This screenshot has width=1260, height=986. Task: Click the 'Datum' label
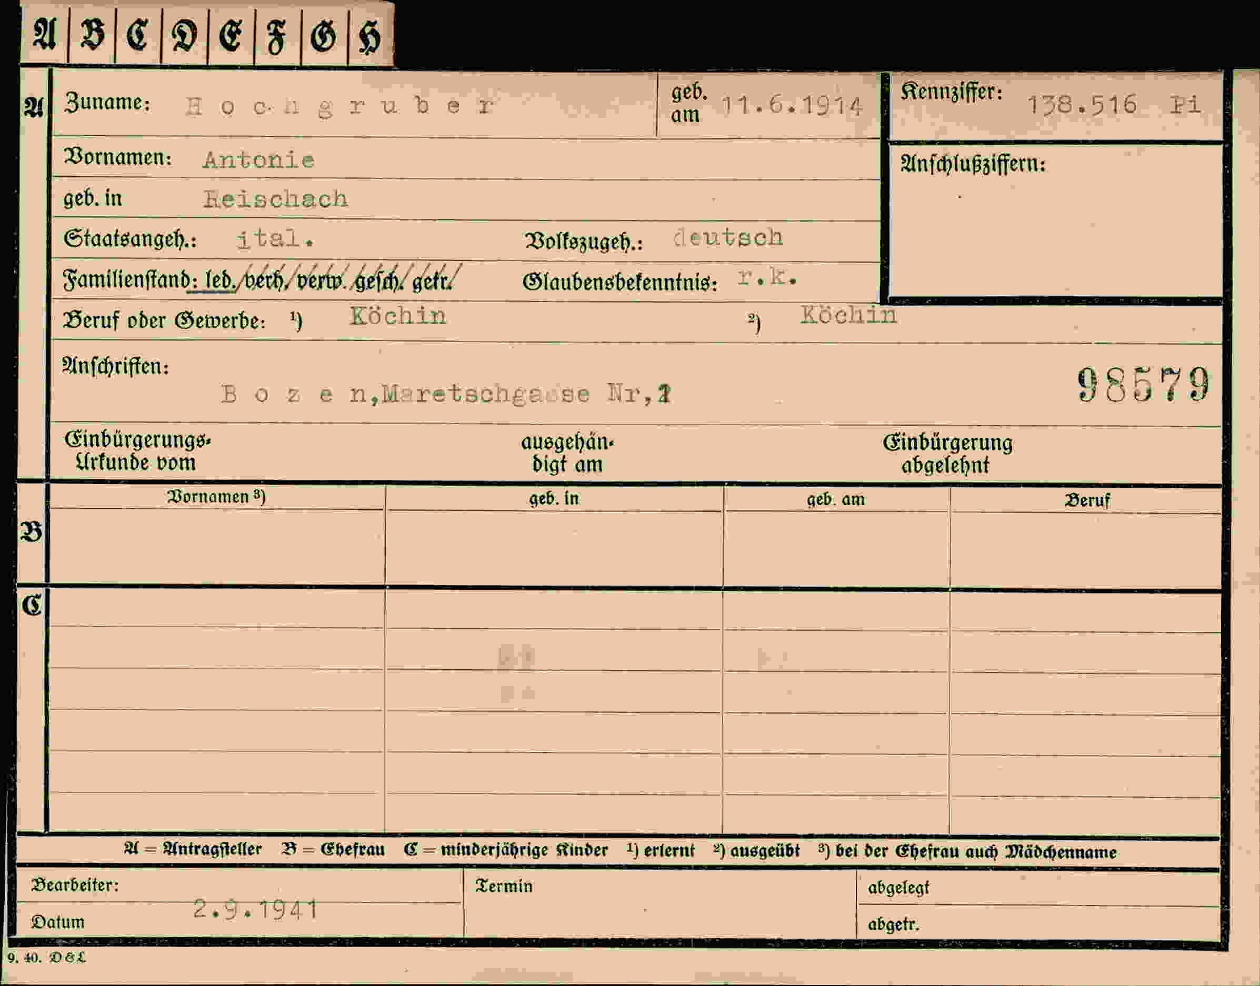(x=58, y=922)
